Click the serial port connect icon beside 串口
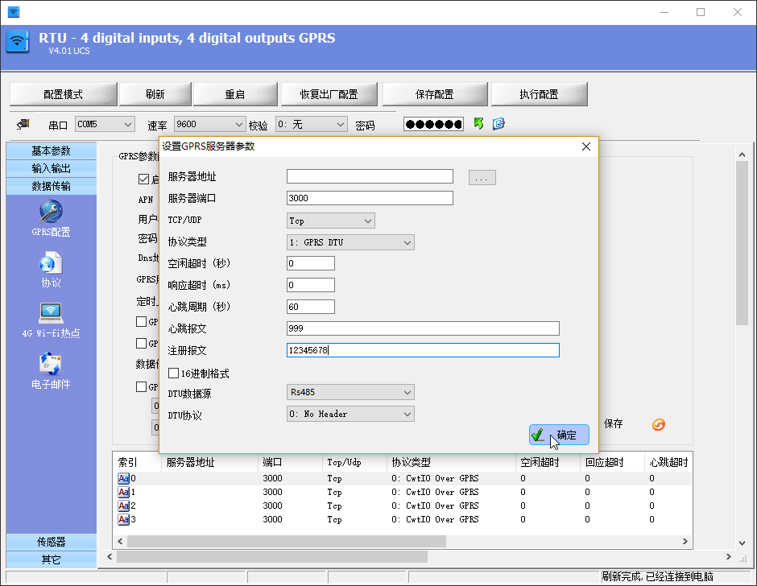This screenshot has width=757, height=586. coord(23,125)
